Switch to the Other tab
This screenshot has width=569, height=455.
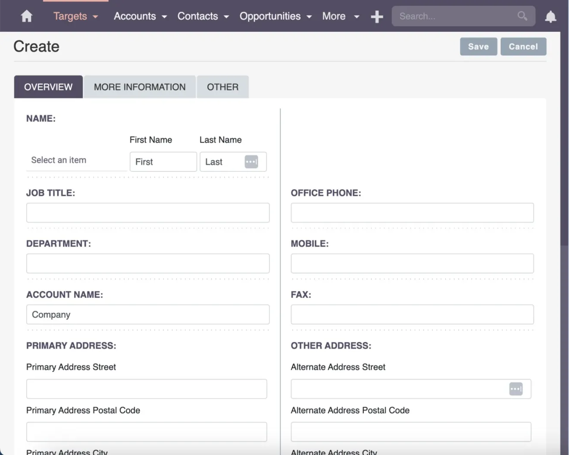[222, 87]
